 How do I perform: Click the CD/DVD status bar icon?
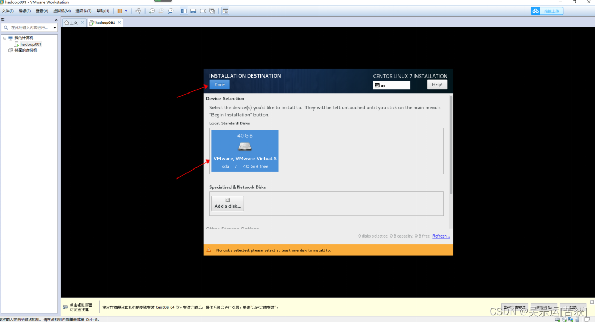point(564,320)
